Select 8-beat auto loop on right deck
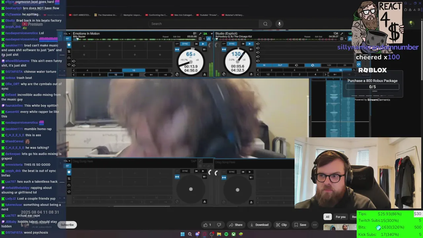This screenshot has width=423, height=238. [x=317, y=70]
